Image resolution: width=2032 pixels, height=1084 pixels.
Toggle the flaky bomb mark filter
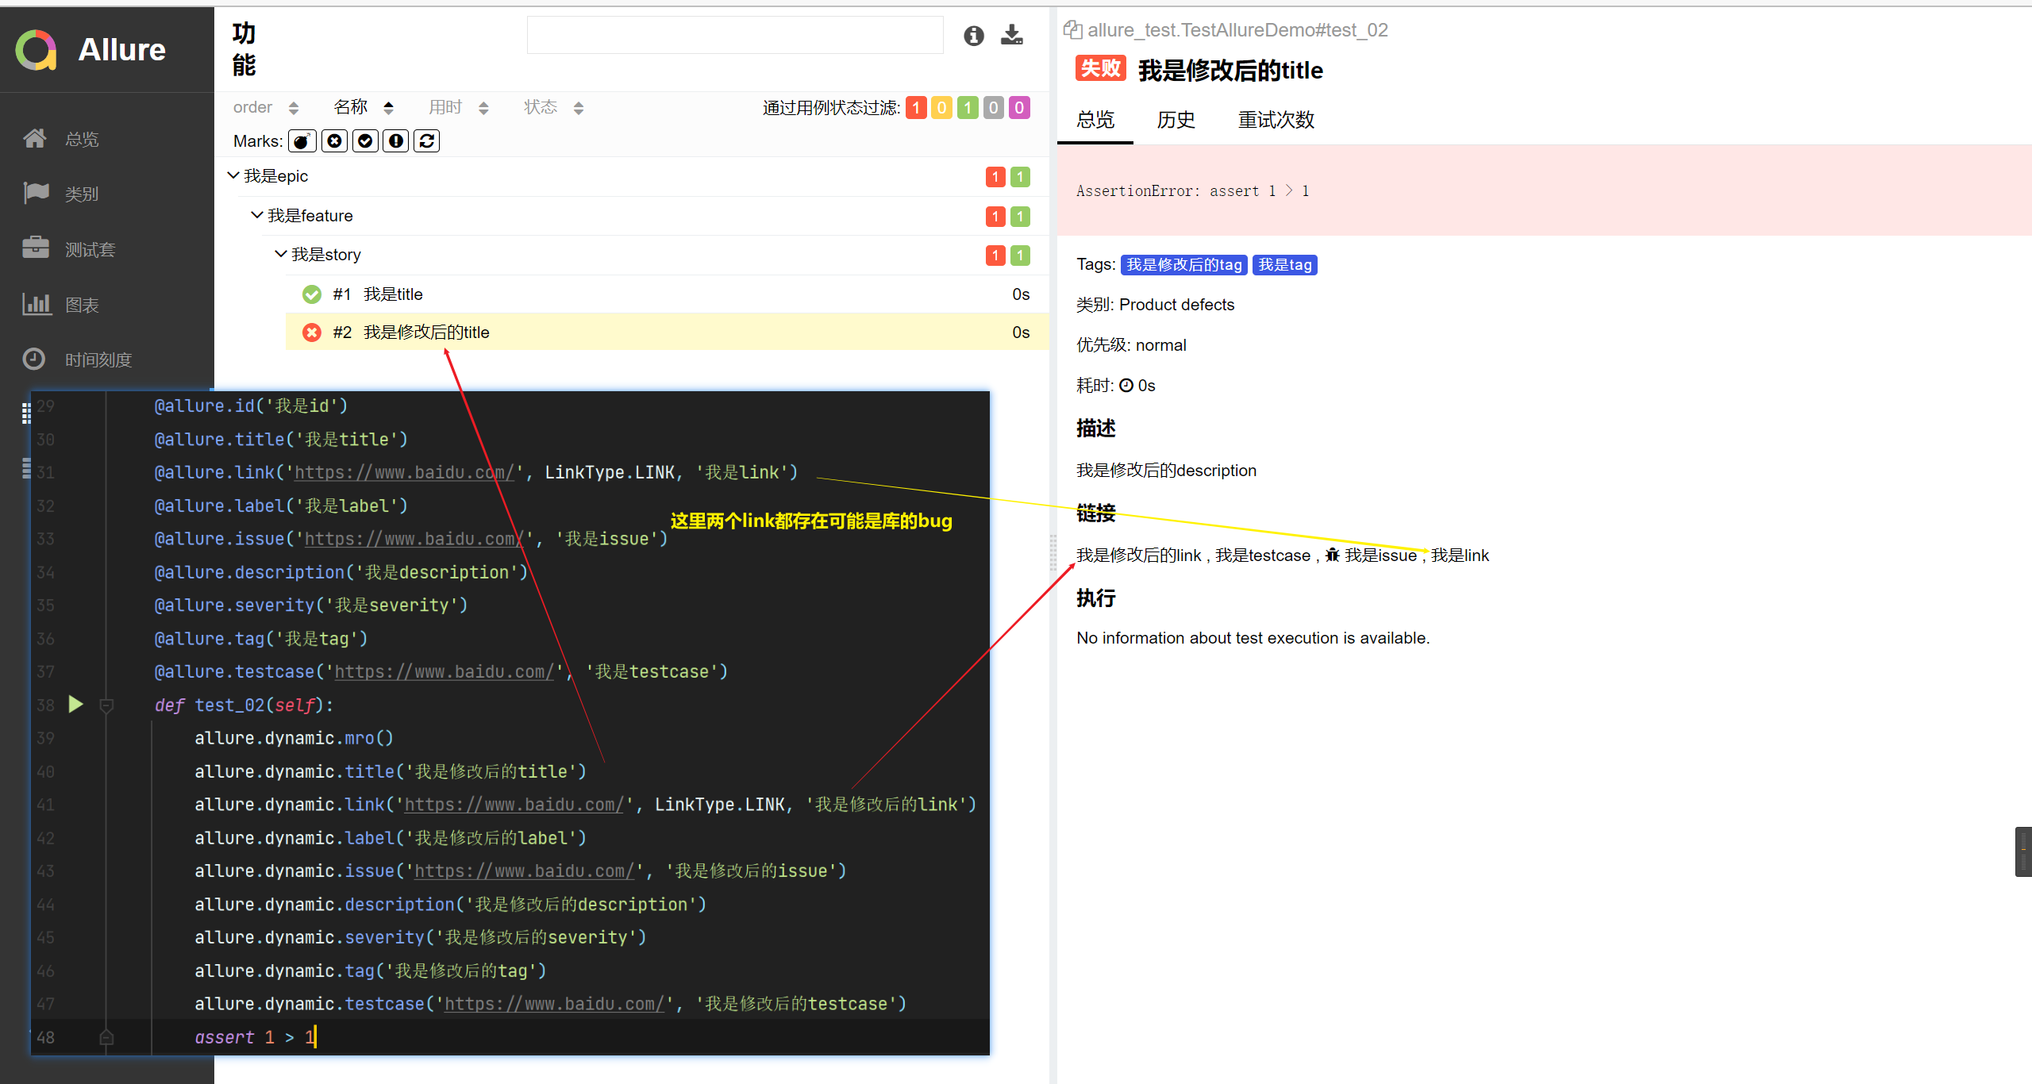coord(302,140)
